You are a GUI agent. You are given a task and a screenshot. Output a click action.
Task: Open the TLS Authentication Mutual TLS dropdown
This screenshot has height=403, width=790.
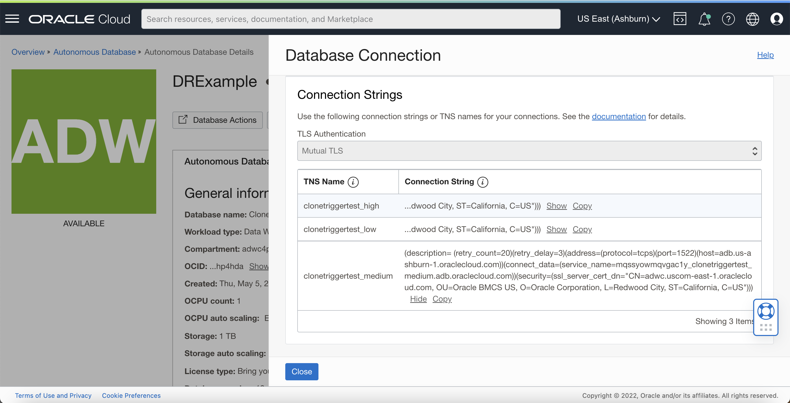tap(529, 151)
